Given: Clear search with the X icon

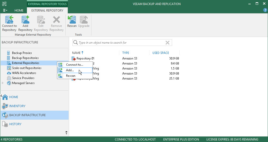Looking at the screenshot, I should (x=168, y=43).
